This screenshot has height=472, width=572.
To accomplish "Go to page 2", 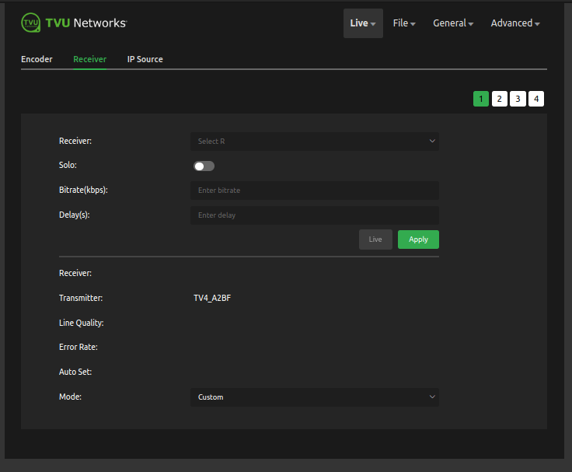I will point(500,99).
